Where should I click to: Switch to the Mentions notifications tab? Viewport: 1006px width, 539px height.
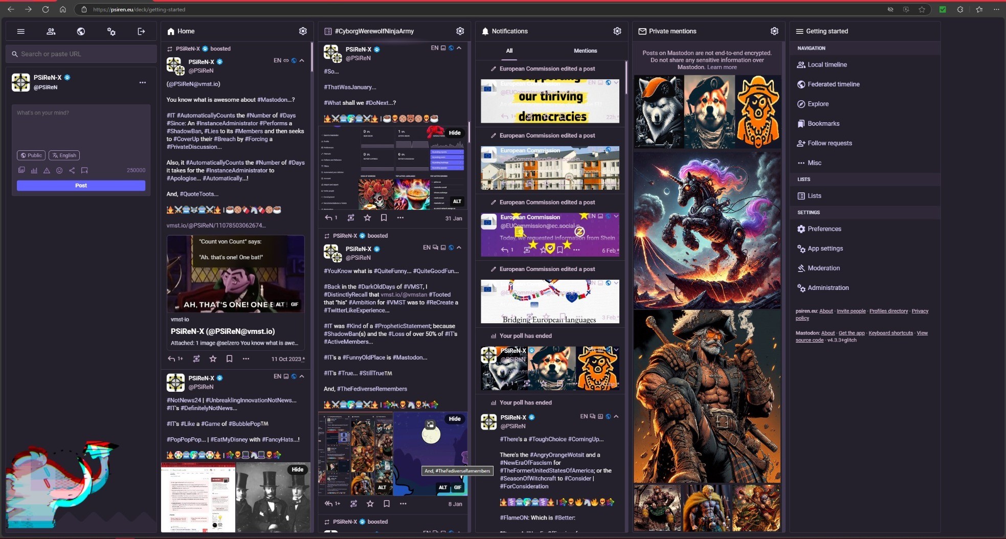pos(586,51)
